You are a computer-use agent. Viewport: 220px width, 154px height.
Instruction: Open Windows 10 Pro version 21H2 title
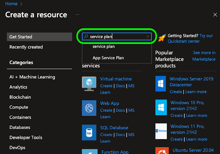pyautogui.click(x=187, y=106)
